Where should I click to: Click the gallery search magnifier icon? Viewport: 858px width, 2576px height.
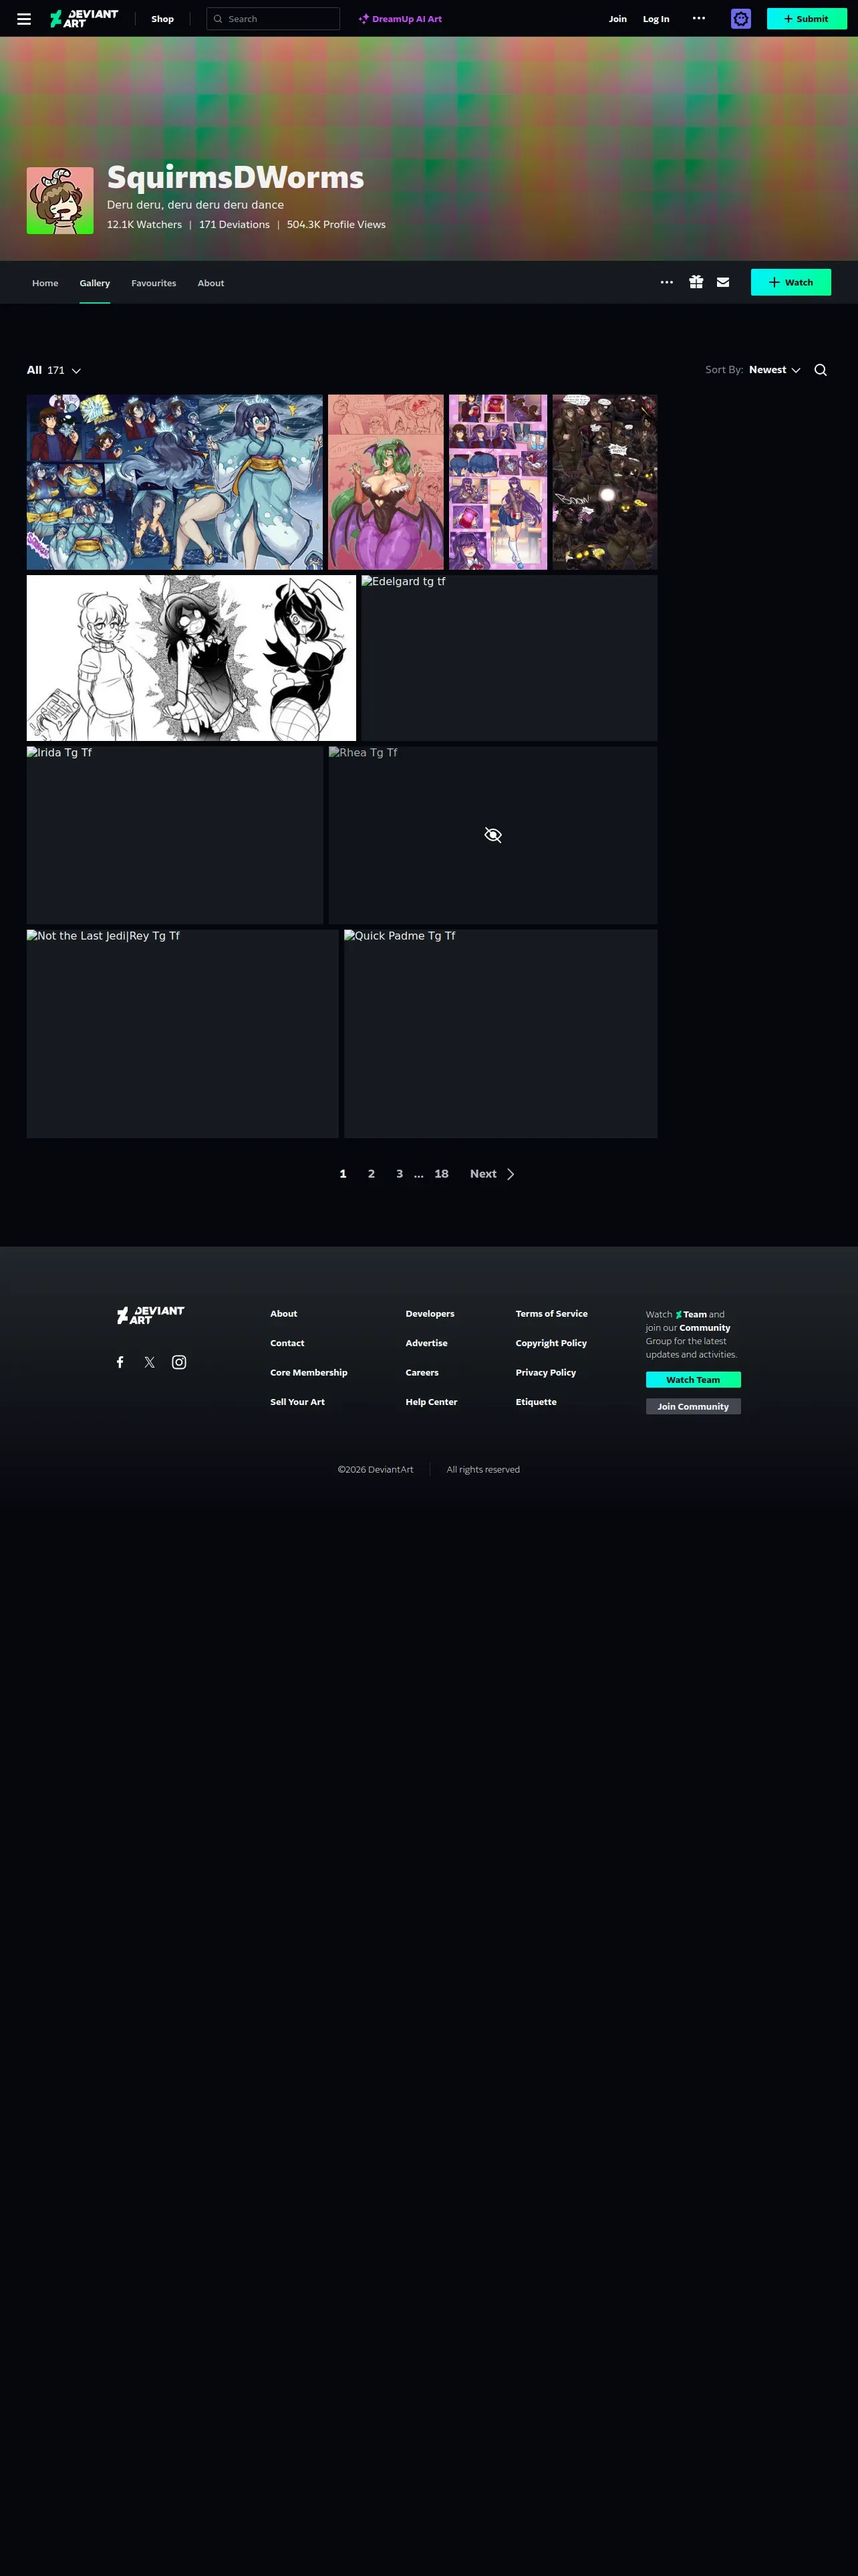coord(821,370)
